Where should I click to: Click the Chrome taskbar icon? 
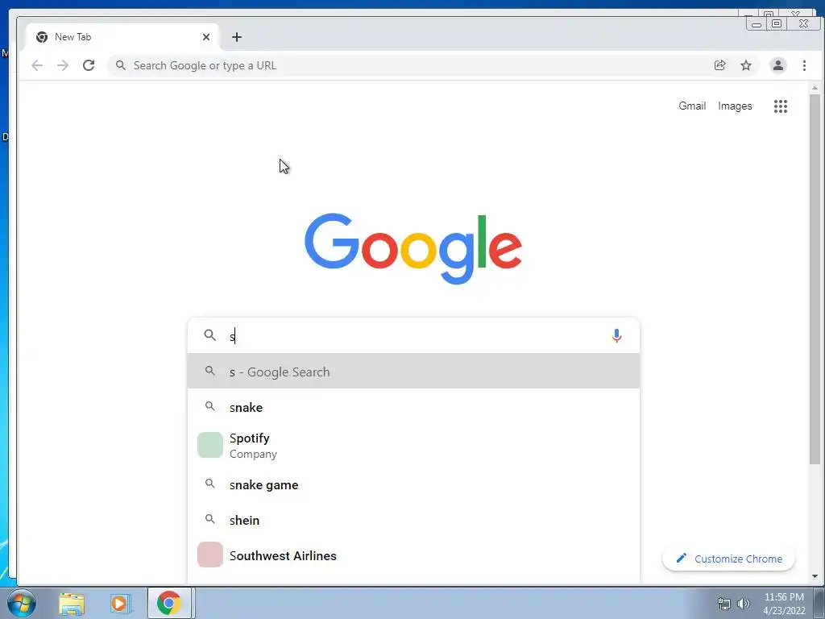tap(168, 603)
